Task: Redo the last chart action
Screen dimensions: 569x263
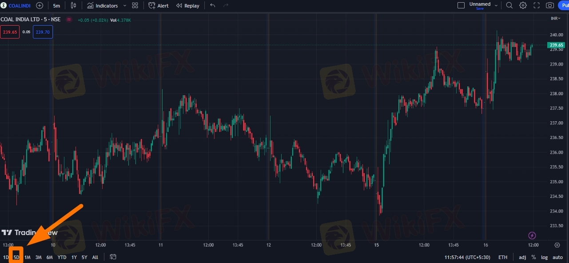Action: click(x=226, y=5)
